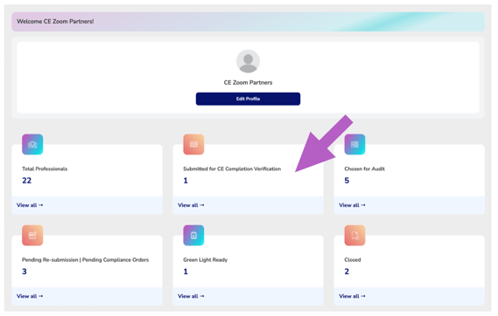This screenshot has width=498, height=316.
Task: View all Pending Re-submission orders
Action: click(30, 296)
